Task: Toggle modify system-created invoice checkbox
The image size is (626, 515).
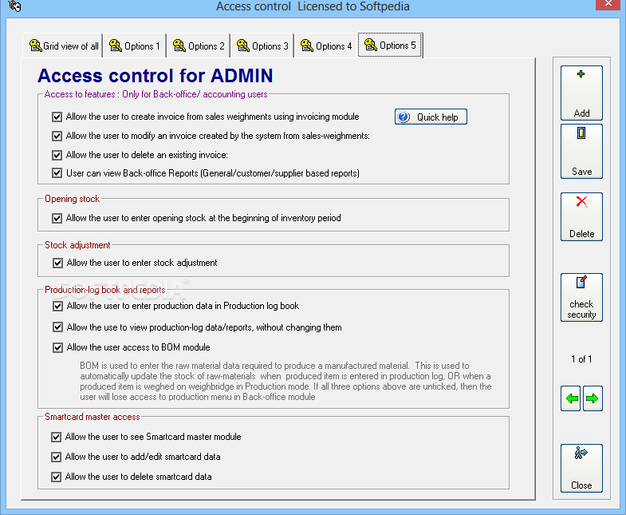Action: [x=57, y=136]
